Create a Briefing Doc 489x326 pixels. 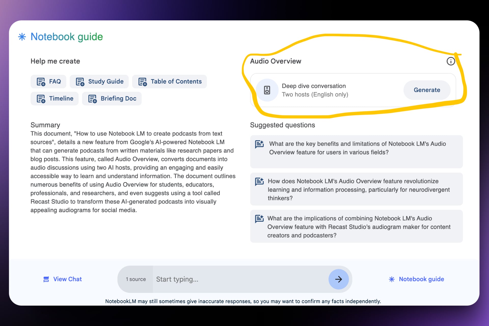tap(112, 99)
